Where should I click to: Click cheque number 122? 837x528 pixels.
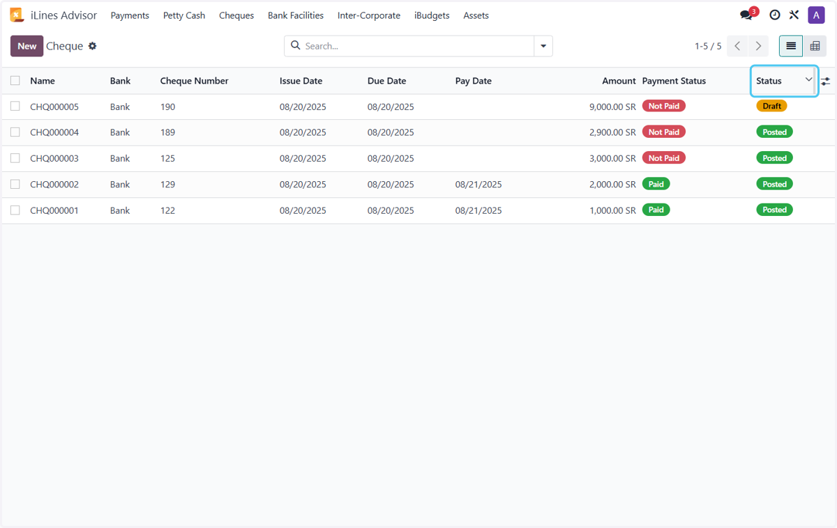pos(168,210)
